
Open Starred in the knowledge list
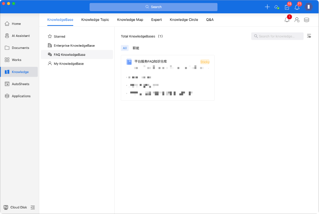pos(59,37)
